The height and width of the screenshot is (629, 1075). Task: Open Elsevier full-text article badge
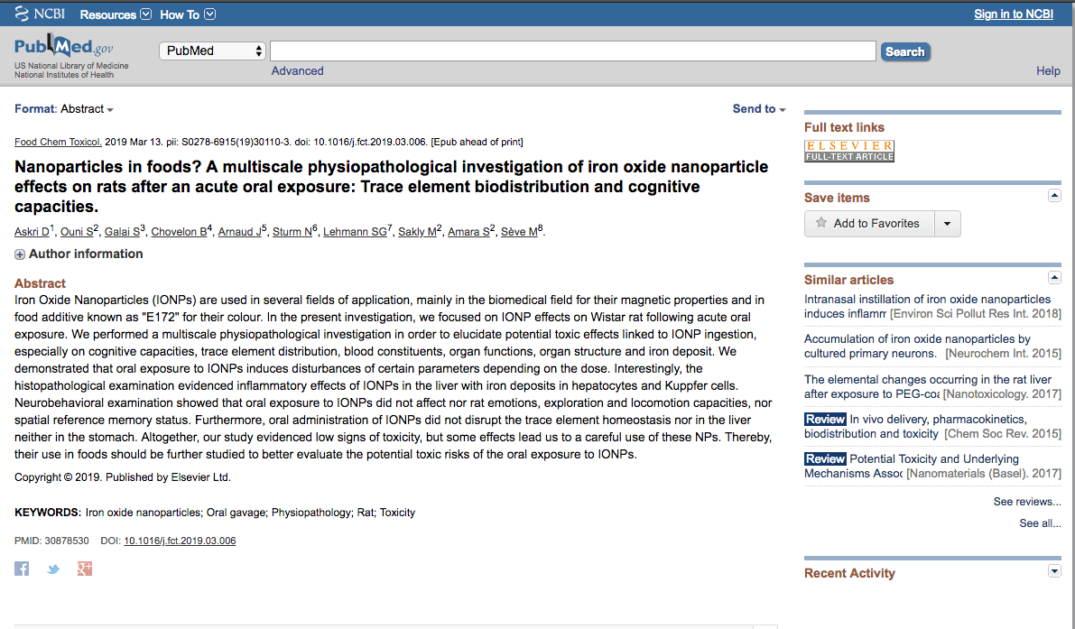tap(849, 151)
